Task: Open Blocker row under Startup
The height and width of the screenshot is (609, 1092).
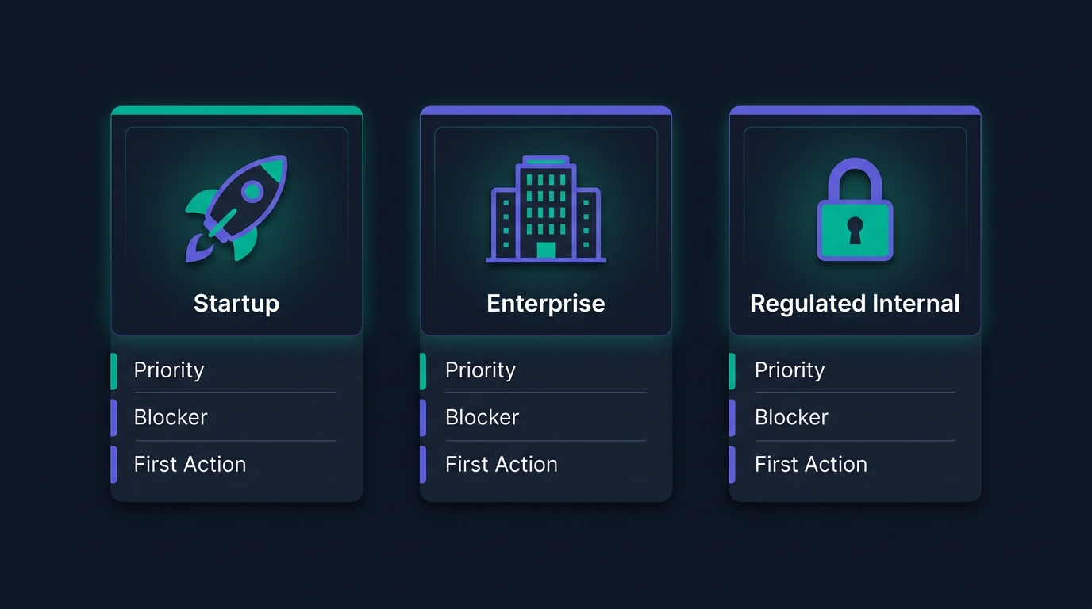Action: pos(236,417)
